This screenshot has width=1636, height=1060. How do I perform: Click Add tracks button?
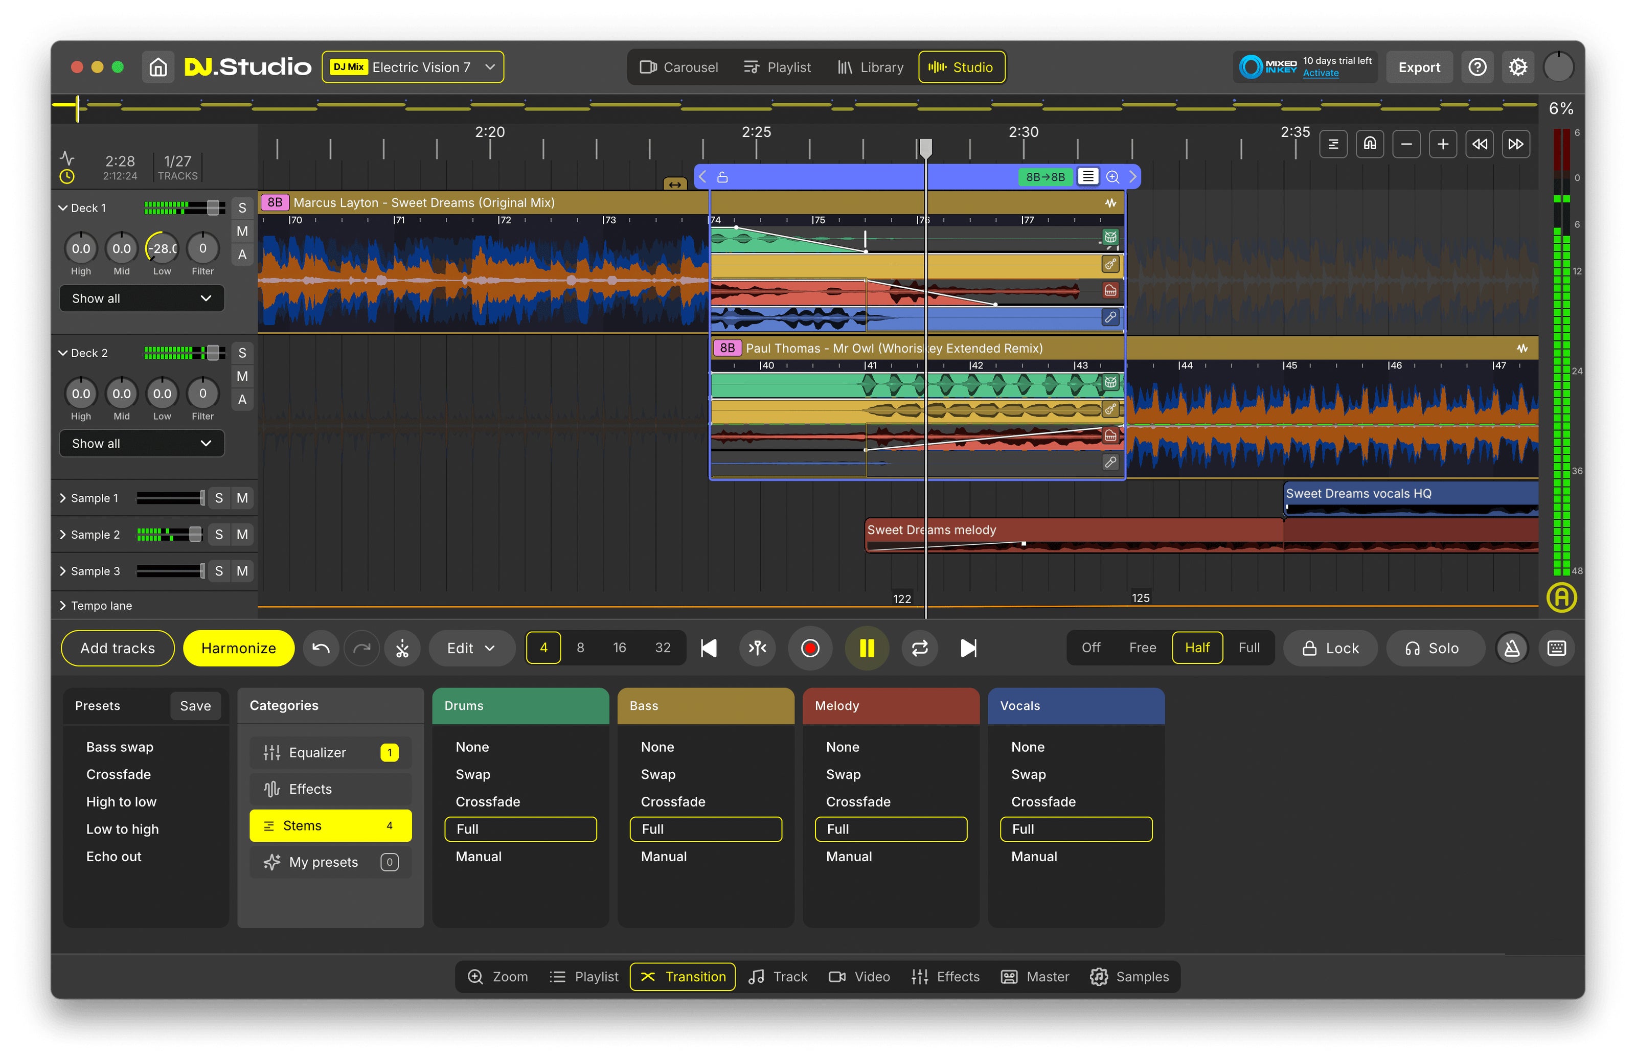(x=118, y=648)
